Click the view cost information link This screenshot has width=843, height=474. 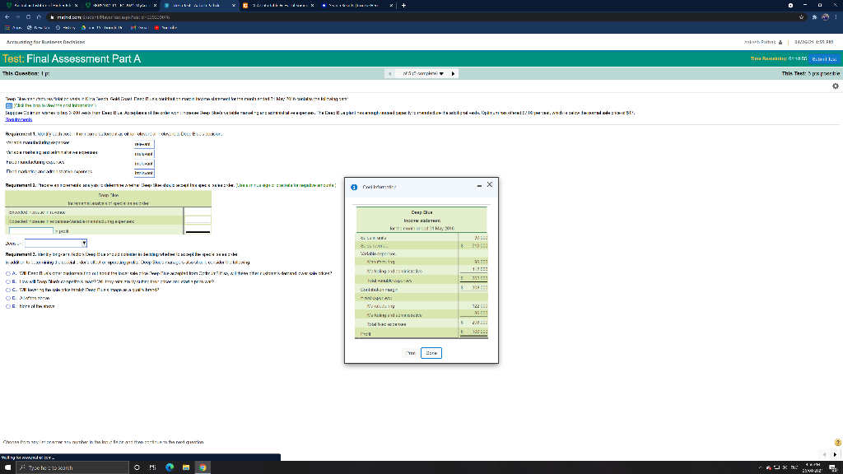tap(55, 106)
